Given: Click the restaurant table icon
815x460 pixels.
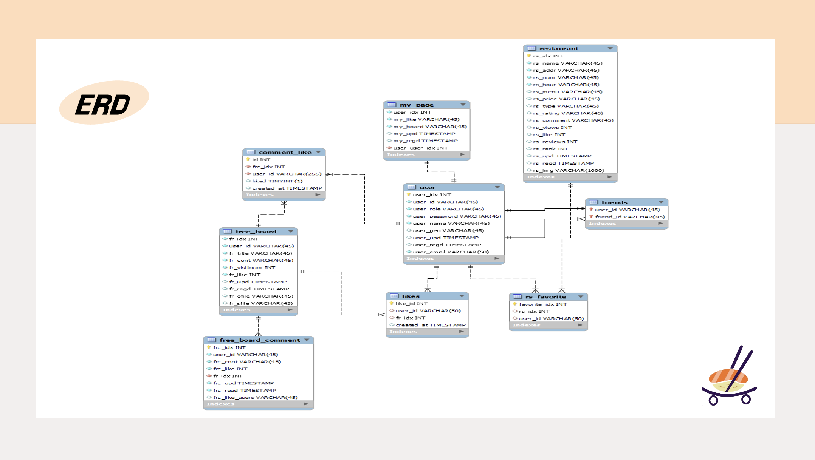Looking at the screenshot, I should click(x=531, y=48).
